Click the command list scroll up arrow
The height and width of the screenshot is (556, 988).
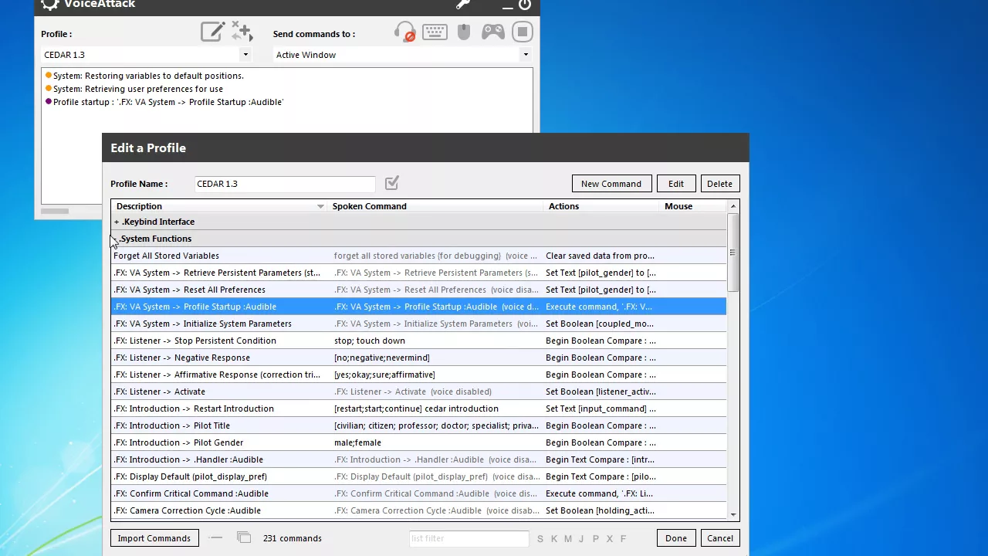[733, 206]
